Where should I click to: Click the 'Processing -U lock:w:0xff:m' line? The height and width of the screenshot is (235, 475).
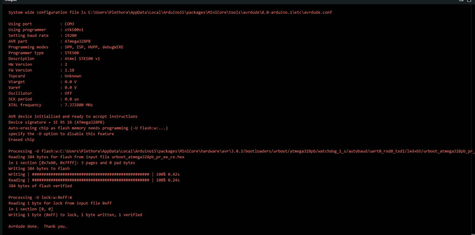point(40,198)
